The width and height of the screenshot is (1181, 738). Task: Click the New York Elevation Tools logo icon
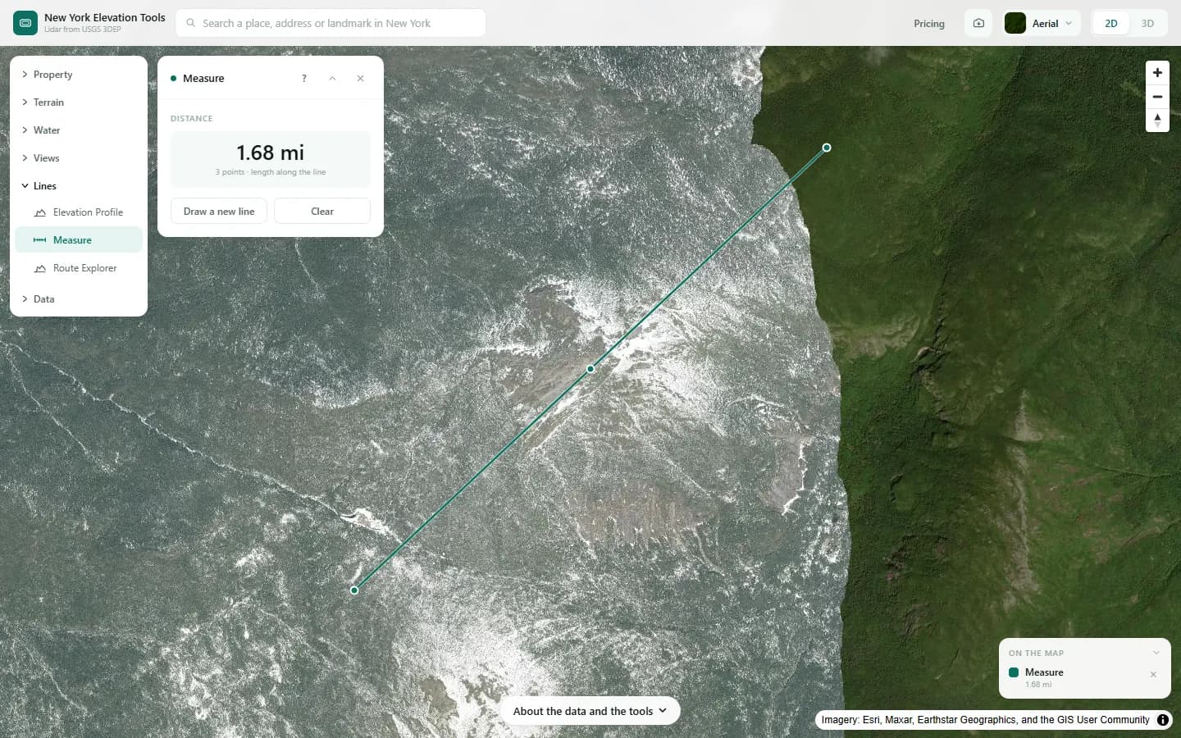25,23
